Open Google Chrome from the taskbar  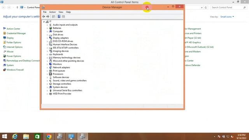pos(49,136)
